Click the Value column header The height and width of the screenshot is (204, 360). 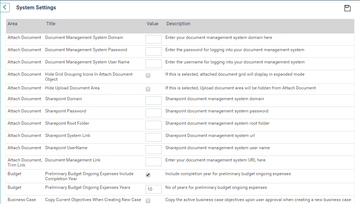[x=152, y=24]
